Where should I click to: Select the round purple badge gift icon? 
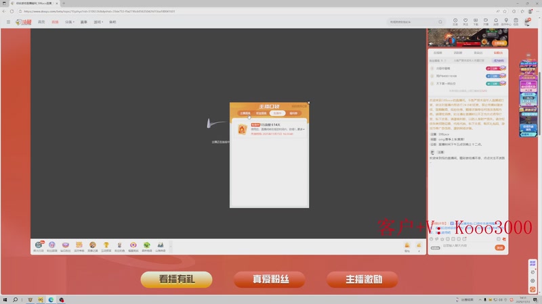[x=52, y=245]
